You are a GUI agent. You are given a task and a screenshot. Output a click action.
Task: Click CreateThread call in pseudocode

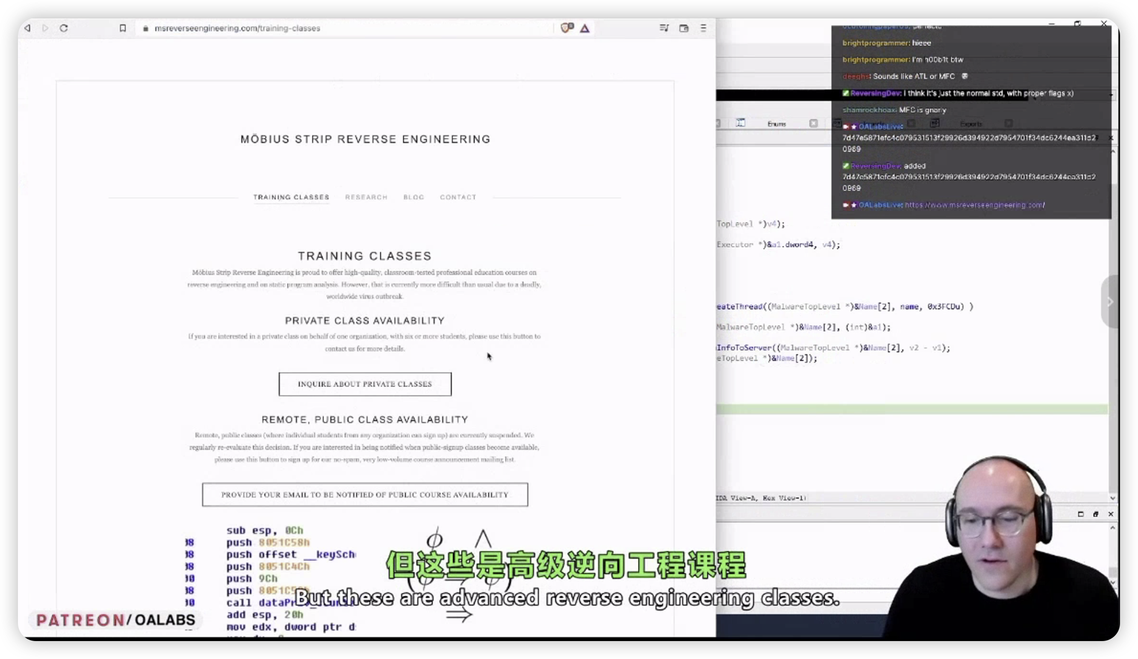click(740, 307)
